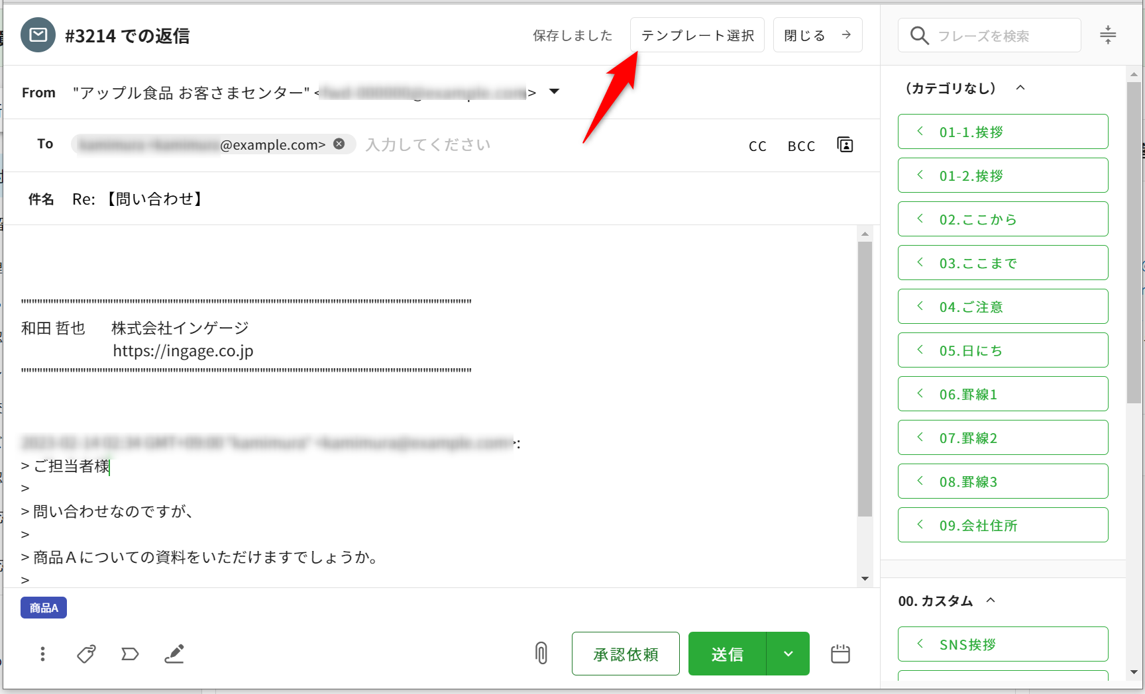
Task: Remove the recipient with the x icon
Action: pyautogui.click(x=339, y=144)
